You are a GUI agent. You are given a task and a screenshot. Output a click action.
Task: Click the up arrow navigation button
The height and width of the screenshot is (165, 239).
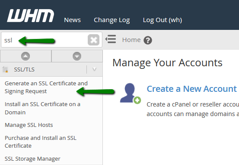(x=25, y=56)
